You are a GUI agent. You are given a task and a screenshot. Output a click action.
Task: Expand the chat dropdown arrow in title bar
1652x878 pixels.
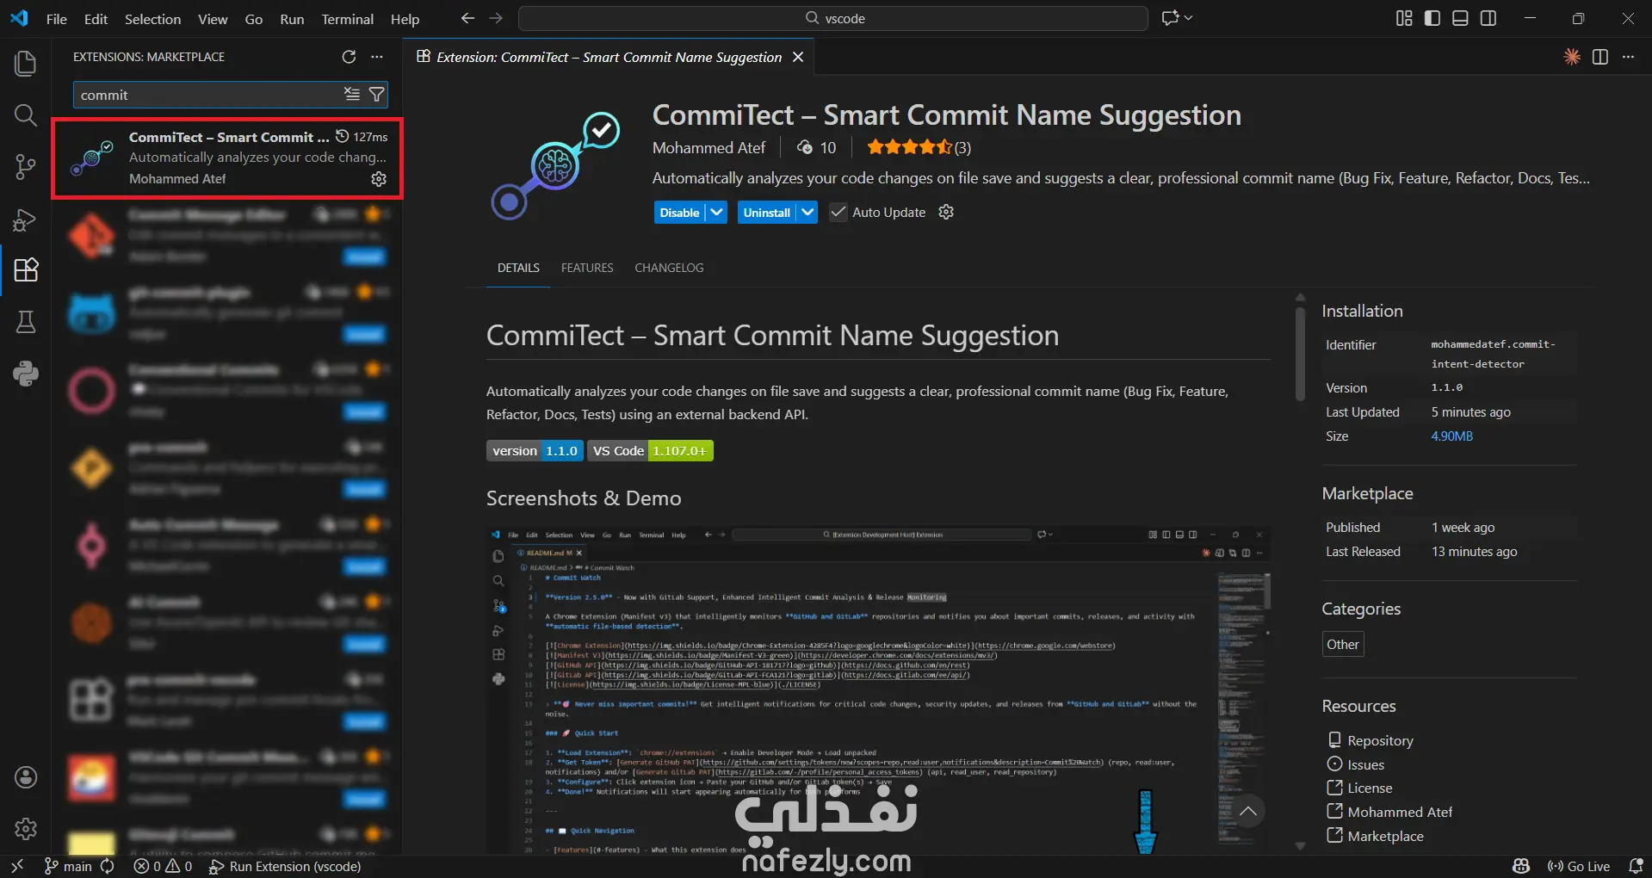pyautogui.click(x=1189, y=18)
